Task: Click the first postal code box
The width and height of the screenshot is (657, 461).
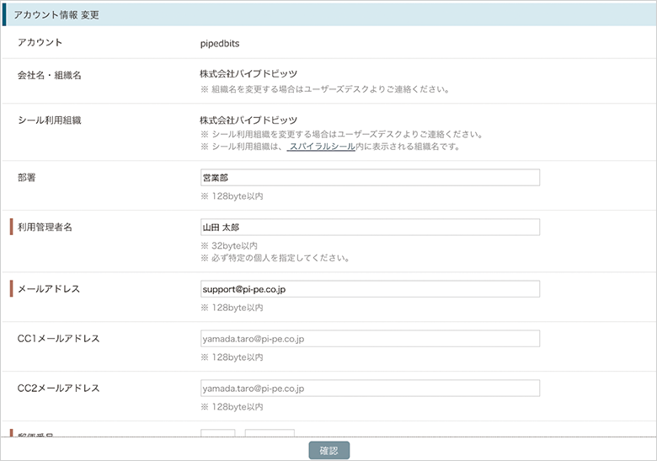Action: click(217, 433)
